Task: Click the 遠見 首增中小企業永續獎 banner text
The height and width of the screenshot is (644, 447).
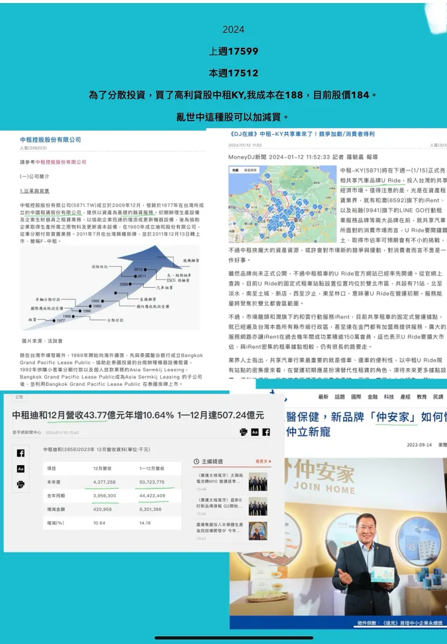Action: click(400, 623)
